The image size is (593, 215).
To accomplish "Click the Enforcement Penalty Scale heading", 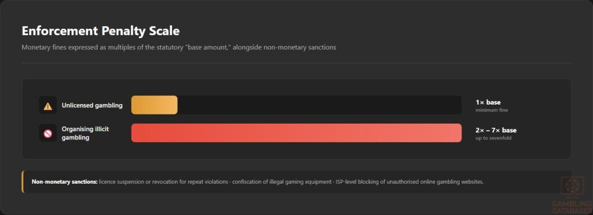I will tap(101, 31).
